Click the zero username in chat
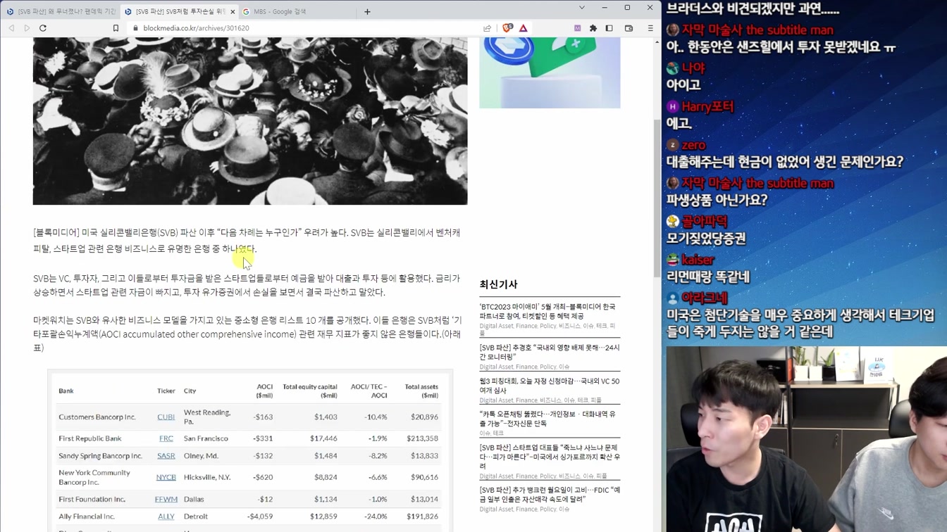947x532 pixels. (x=693, y=145)
